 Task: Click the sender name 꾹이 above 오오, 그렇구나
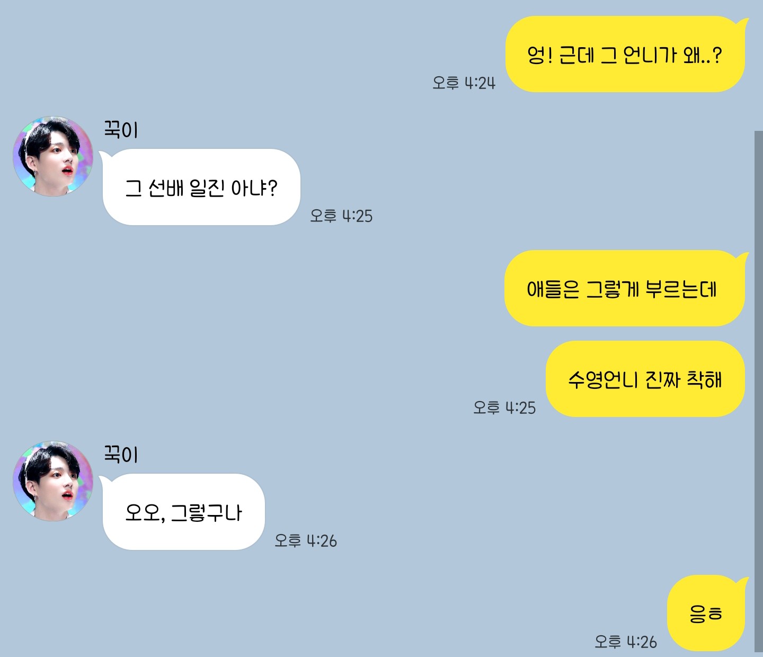[x=121, y=454]
